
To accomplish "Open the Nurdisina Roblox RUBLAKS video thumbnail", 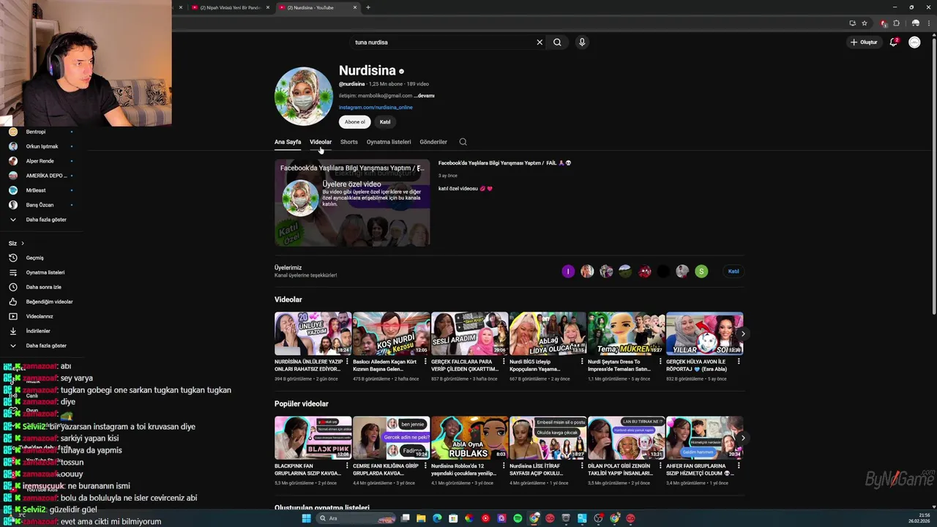I will coord(470,438).
